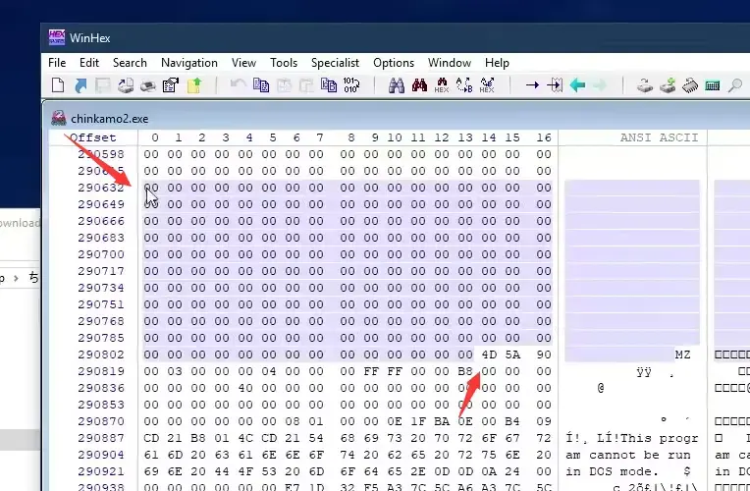This screenshot has width=750, height=491.
Task: Click the Open file blue arrow icon
Action: coord(80,85)
